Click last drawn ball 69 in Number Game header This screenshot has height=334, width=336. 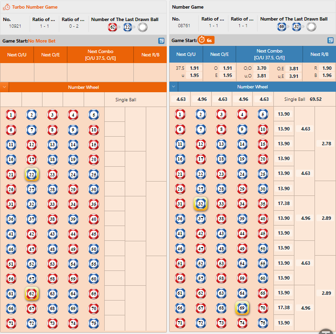[282, 27]
